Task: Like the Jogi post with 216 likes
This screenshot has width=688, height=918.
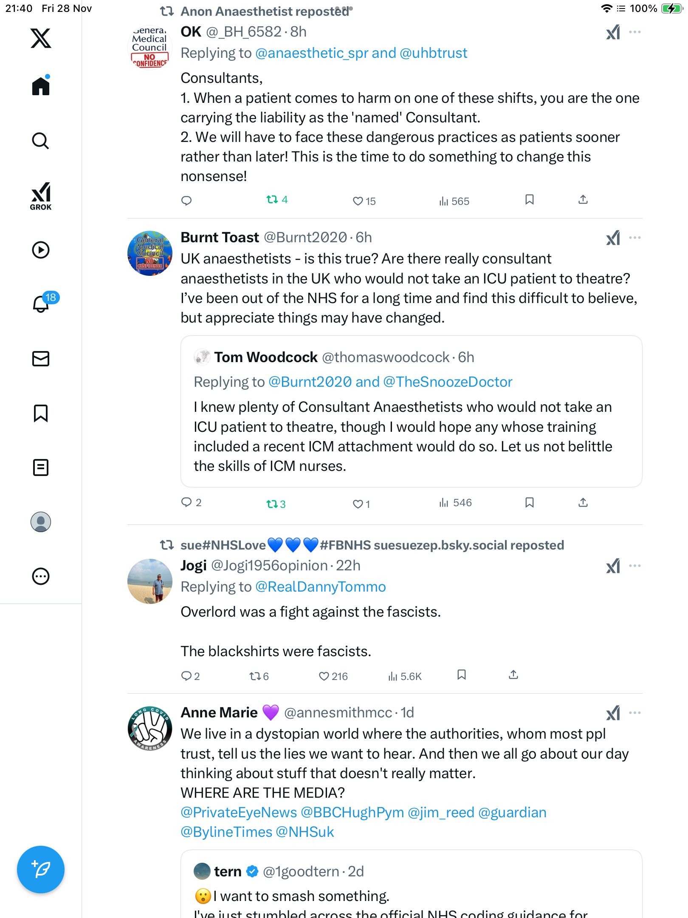Action: tap(324, 676)
